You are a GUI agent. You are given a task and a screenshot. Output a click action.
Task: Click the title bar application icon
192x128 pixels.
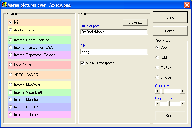(x=4, y=5)
